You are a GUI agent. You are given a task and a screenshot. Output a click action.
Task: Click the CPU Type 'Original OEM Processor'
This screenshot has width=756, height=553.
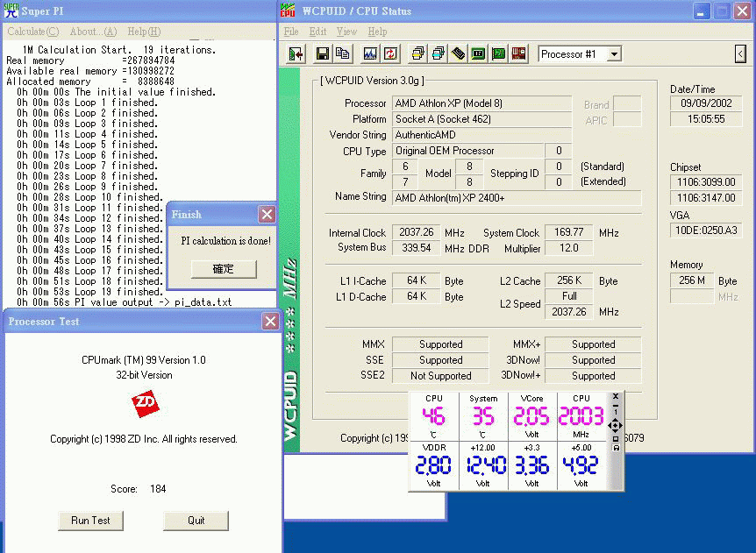pyautogui.click(x=467, y=151)
